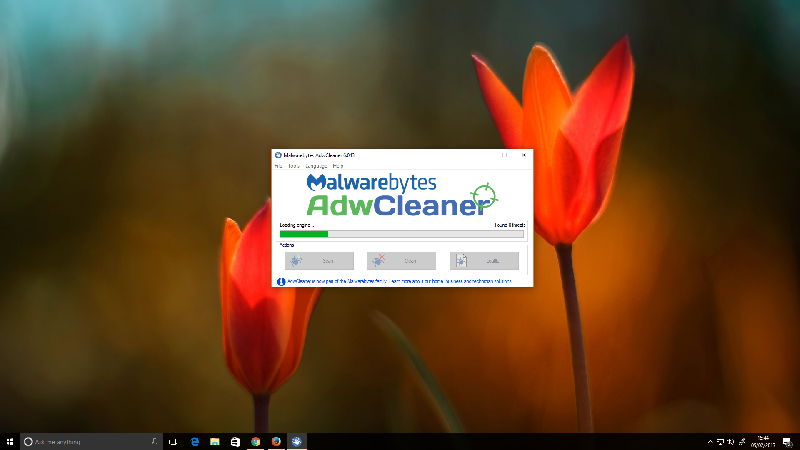Open File Explorer from taskbar

point(215,442)
